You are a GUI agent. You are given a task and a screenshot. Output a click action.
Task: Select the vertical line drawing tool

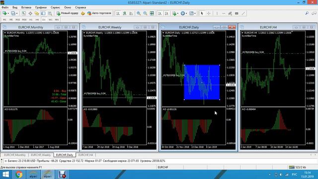pos(217,13)
